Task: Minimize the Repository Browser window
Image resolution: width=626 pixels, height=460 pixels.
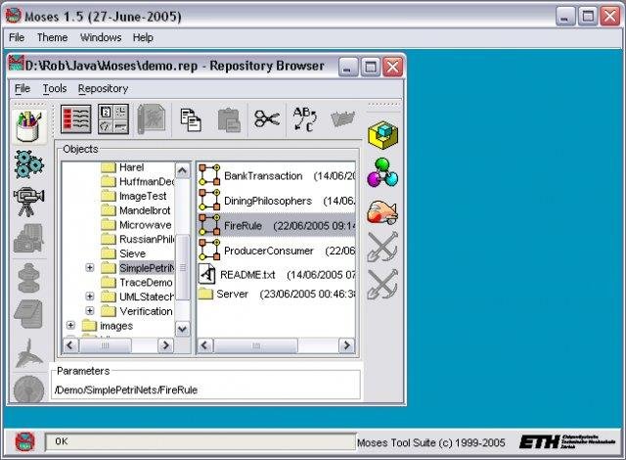Action: pos(348,68)
